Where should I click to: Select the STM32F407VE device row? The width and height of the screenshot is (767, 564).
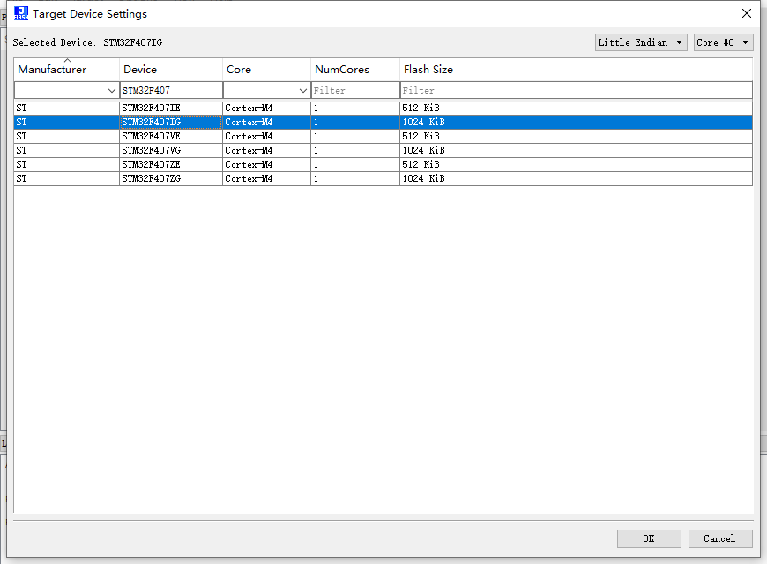(383, 136)
